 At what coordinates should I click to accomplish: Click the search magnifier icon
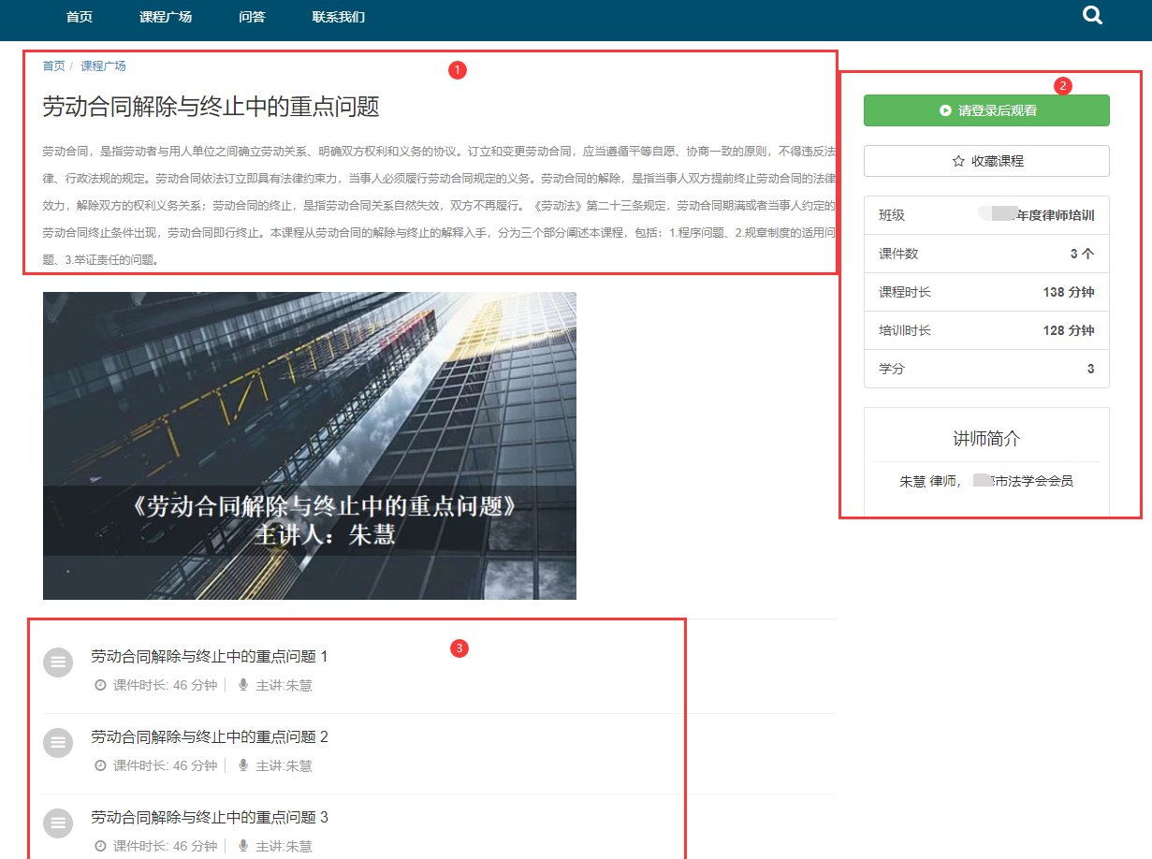pyautogui.click(x=1092, y=16)
